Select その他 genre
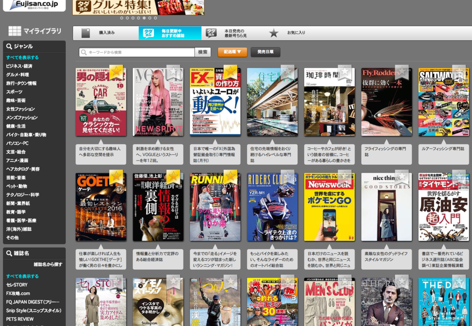The image size is (472, 326). [12, 238]
